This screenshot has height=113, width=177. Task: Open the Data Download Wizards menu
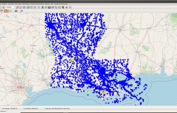37,4
